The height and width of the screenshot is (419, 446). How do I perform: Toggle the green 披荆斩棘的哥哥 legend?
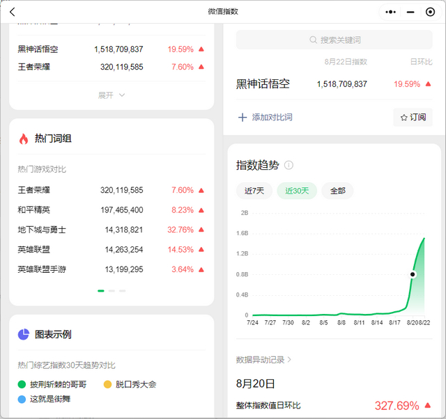click(52, 385)
